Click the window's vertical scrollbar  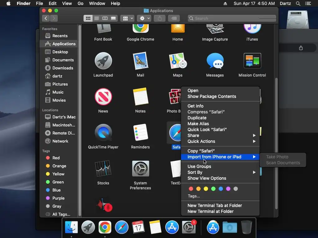[276, 143]
